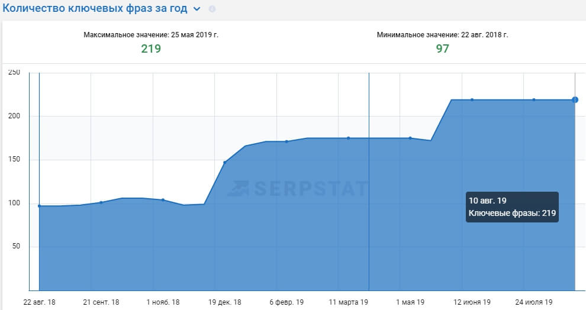Open the 'Количество ключевых фраз за год' title

(x=95, y=8)
